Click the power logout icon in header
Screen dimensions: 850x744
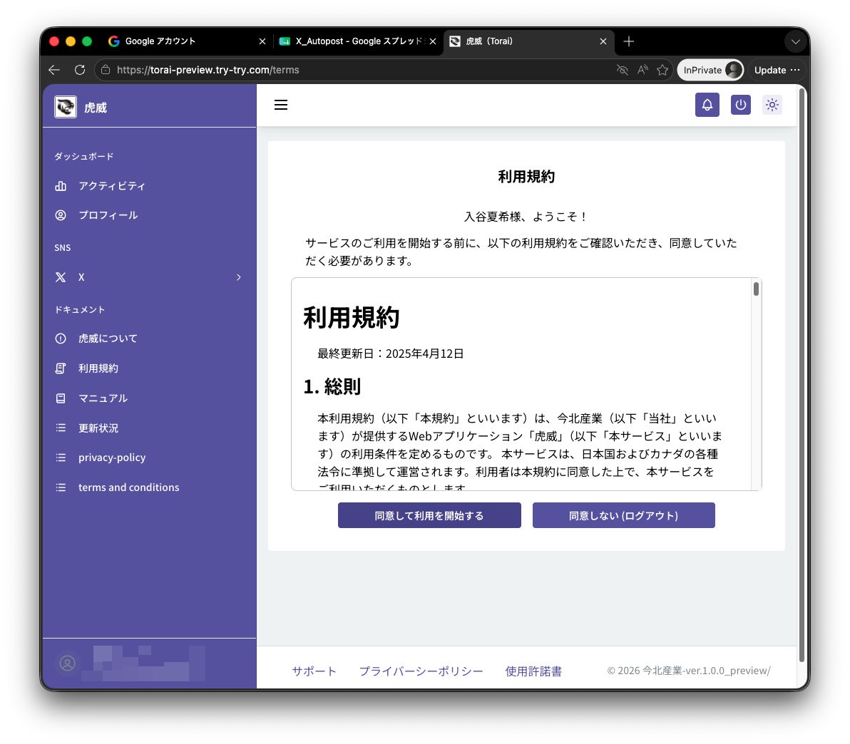coord(740,105)
